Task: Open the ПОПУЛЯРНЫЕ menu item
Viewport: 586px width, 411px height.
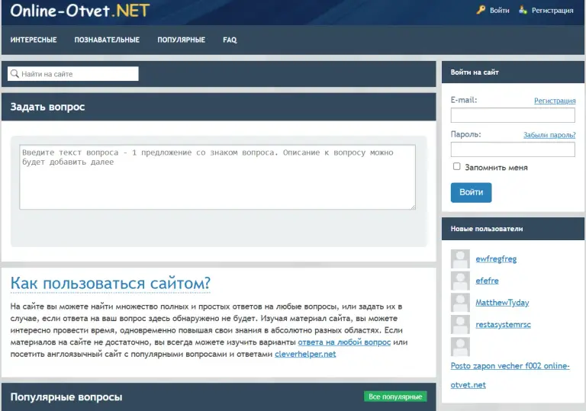Action: pyautogui.click(x=182, y=40)
